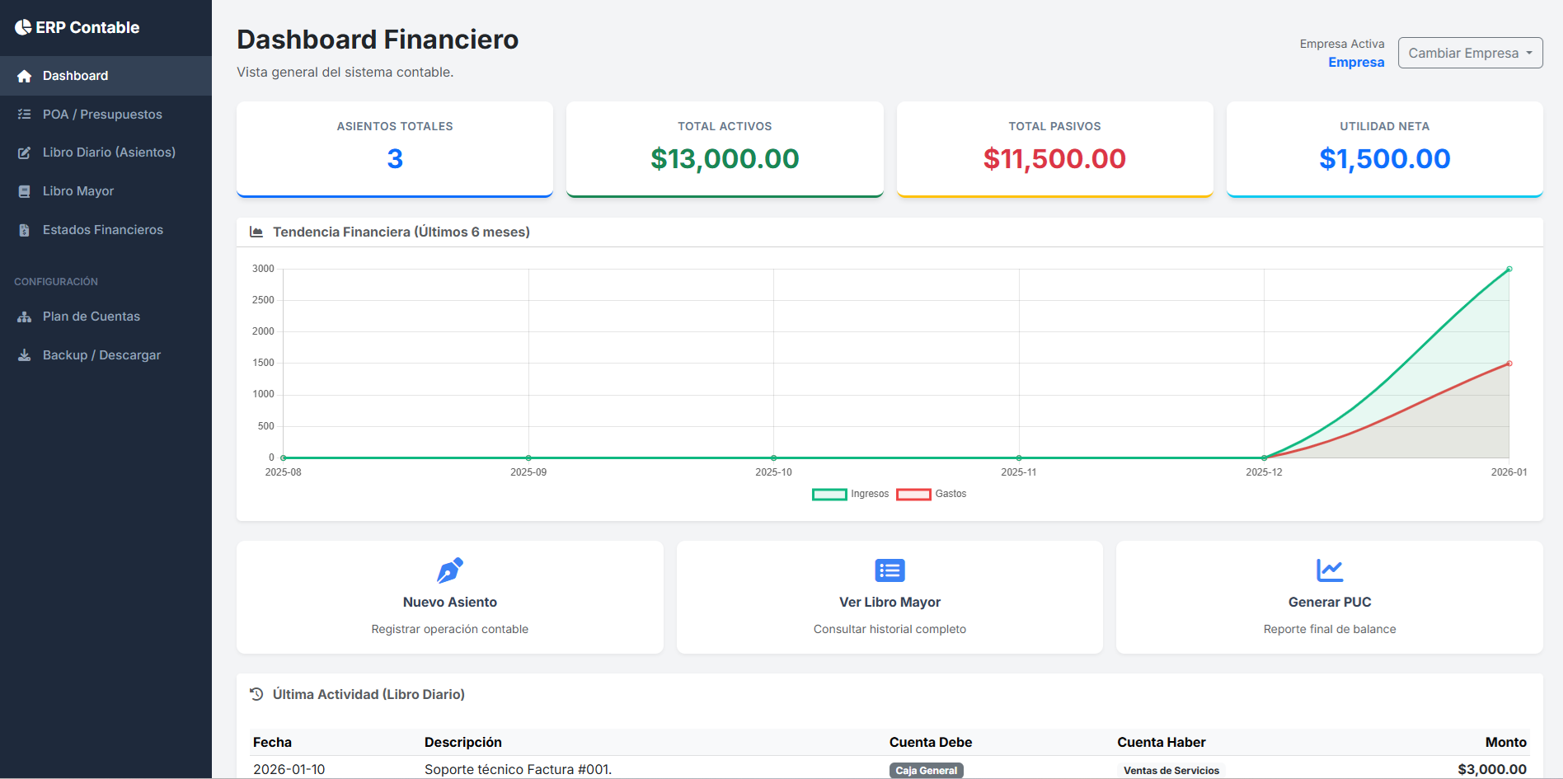Click the Libro Diario edit icon

click(x=25, y=153)
